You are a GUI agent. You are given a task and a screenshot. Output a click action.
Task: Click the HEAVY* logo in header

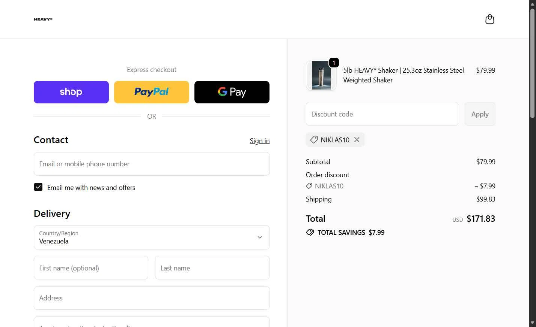[x=43, y=19]
